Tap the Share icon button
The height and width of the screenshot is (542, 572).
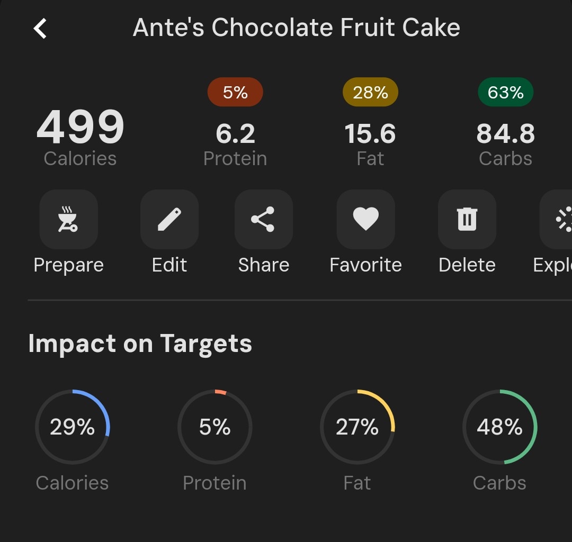[x=263, y=219]
